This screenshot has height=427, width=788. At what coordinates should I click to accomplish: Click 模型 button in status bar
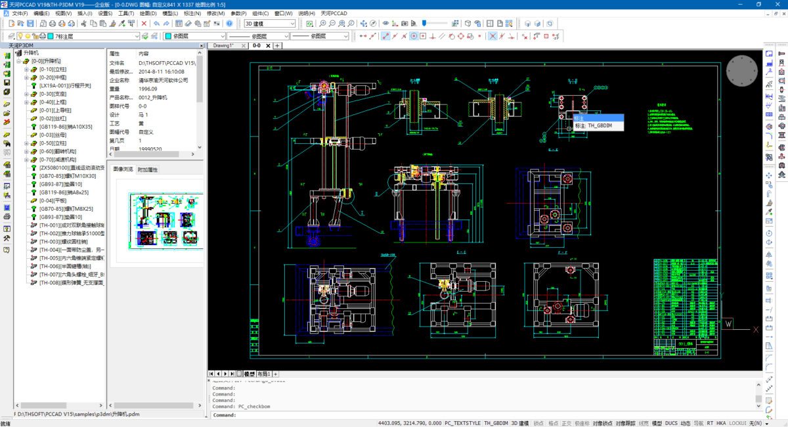(x=657, y=423)
